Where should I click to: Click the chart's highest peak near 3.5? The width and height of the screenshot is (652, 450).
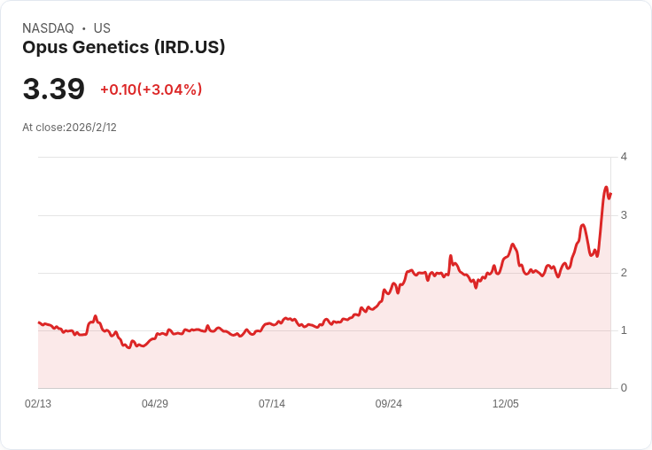[606, 187]
